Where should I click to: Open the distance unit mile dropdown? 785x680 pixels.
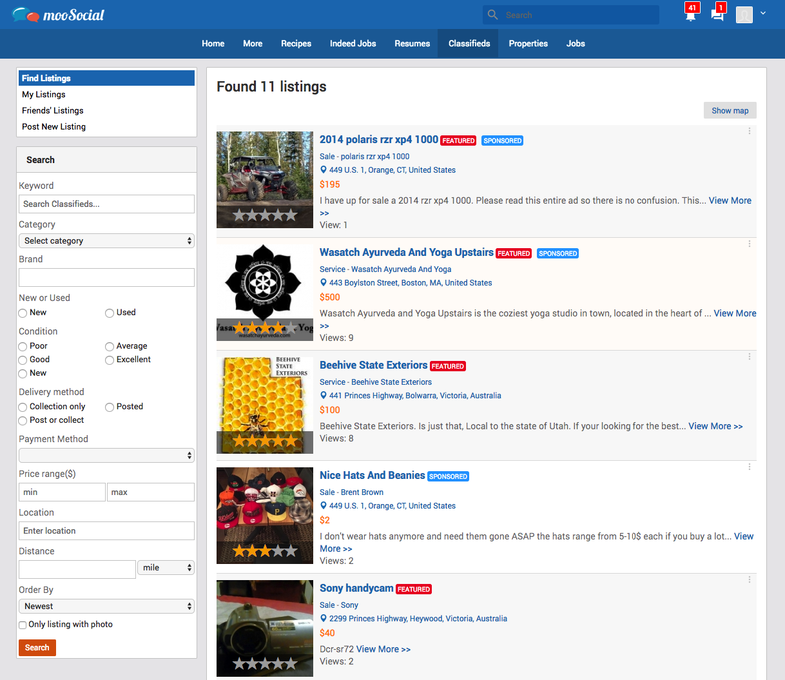tap(166, 568)
